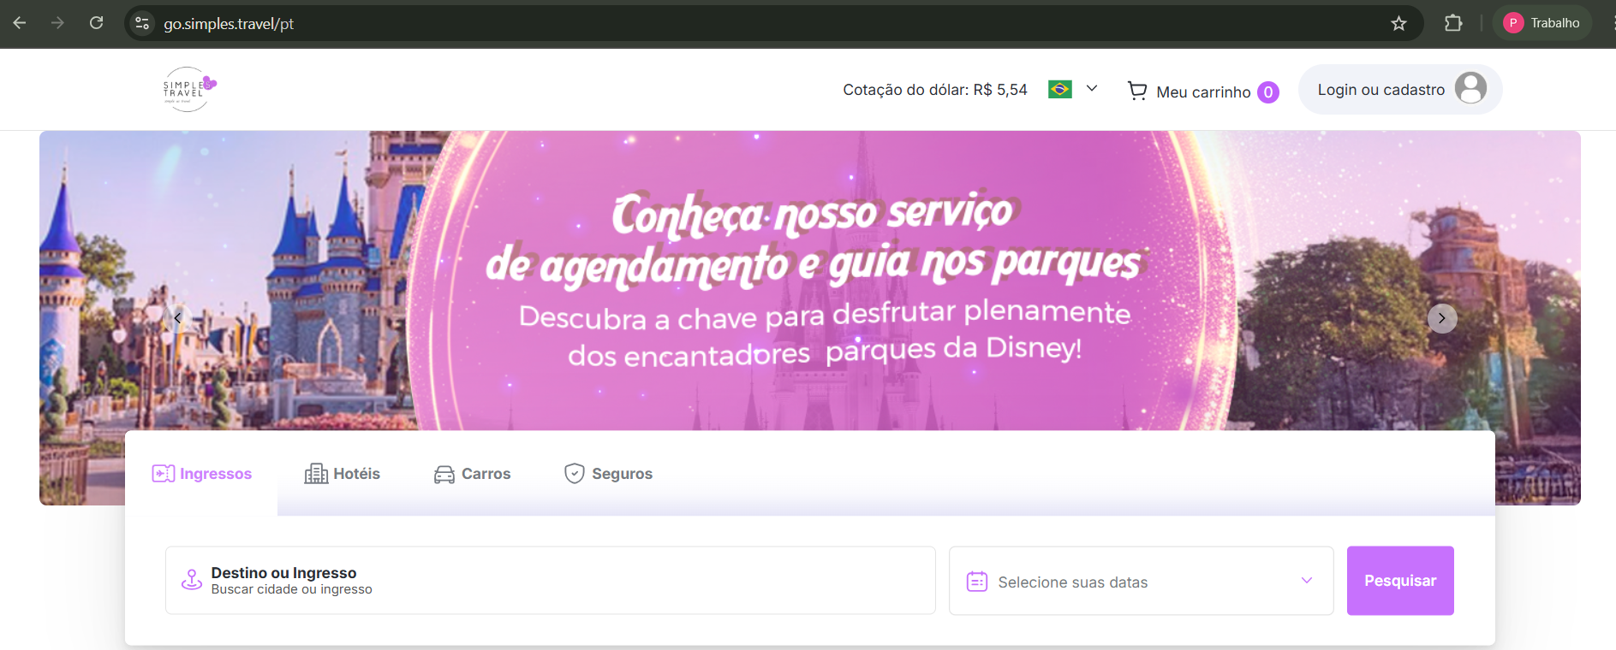Expand the language dropdown chevron
Screen dimensions: 1616x650
click(x=1092, y=88)
